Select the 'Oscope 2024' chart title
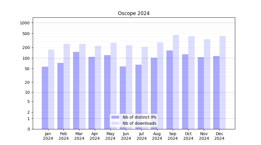 (134, 13)
